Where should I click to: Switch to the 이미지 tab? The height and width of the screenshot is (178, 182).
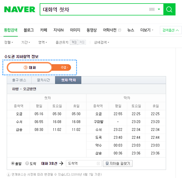[75, 30]
